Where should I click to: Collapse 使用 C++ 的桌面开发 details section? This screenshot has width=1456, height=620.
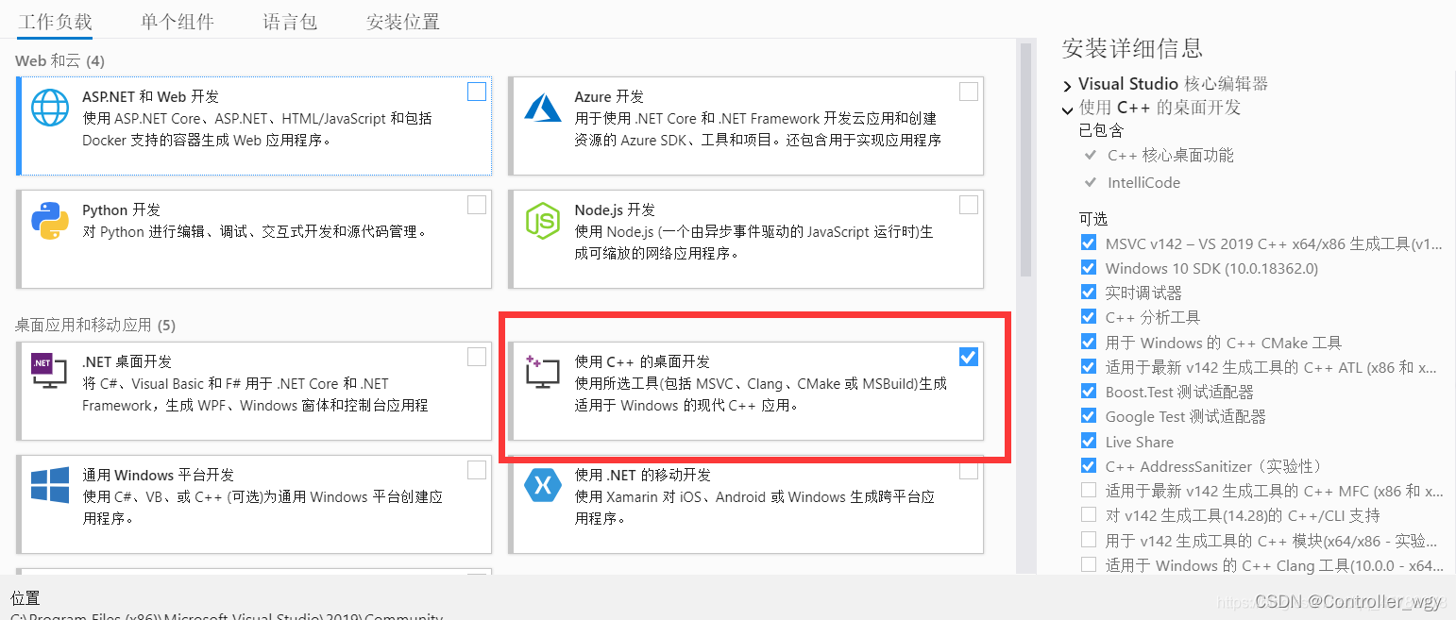coord(1068,109)
